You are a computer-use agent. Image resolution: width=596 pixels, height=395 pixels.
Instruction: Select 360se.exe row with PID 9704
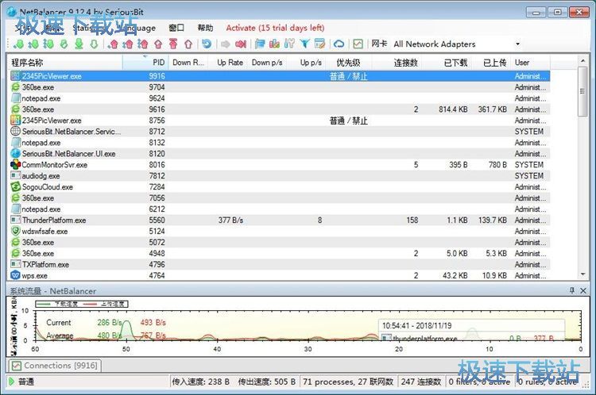(x=280, y=87)
